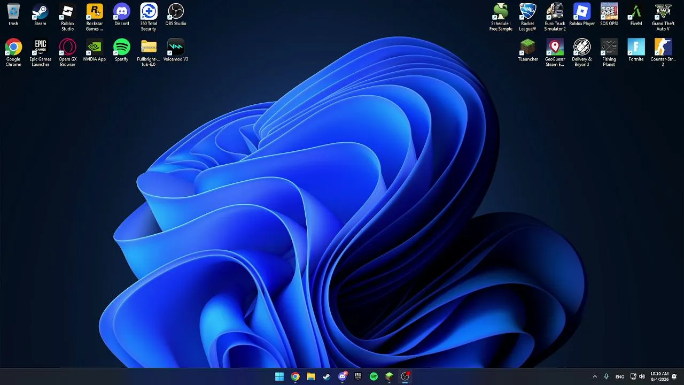The height and width of the screenshot is (385, 684).
Task: Select the SOS OPS! desktop shortcut
Action: [609, 15]
